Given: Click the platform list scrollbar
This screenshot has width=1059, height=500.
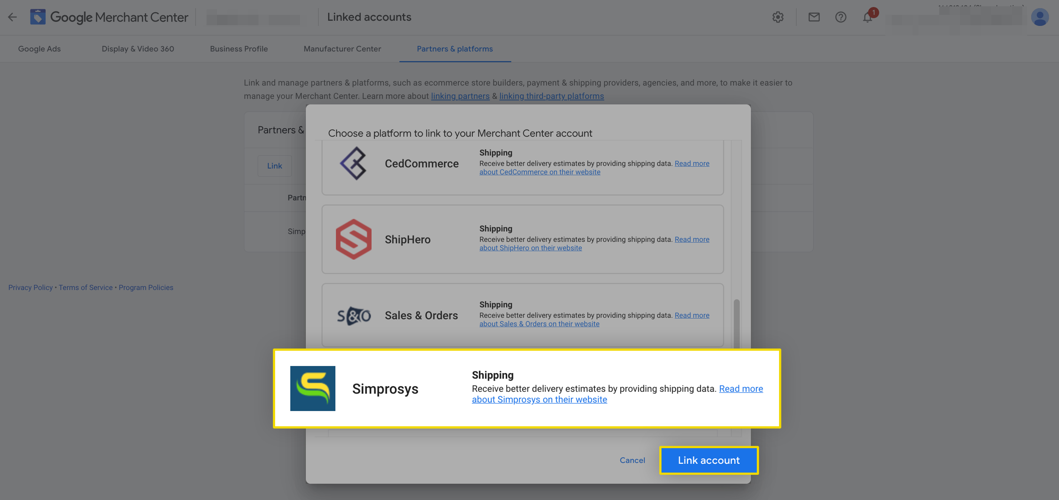Looking at the screenshot, I should pos(736,324).
